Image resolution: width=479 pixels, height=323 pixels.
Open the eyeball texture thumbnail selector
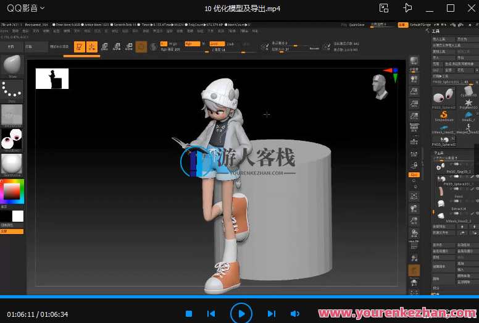[x=12, y=140]
